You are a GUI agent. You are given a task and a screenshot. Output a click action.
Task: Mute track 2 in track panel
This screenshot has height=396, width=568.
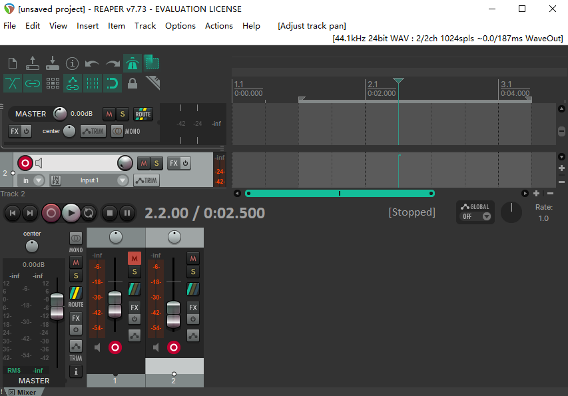(143, 163)
